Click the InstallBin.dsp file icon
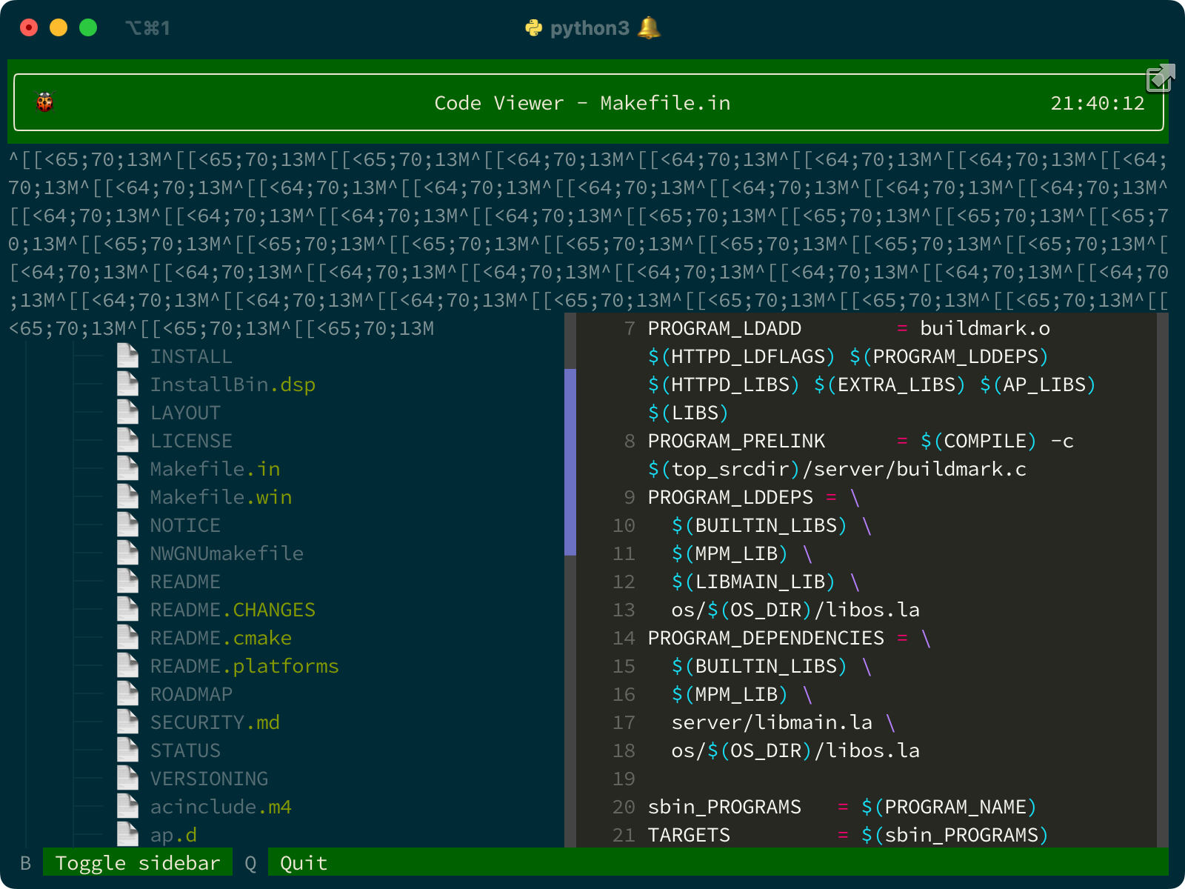Image resolution: width=1185 pixels, height=889 pixels. click(x=127, y=384)
